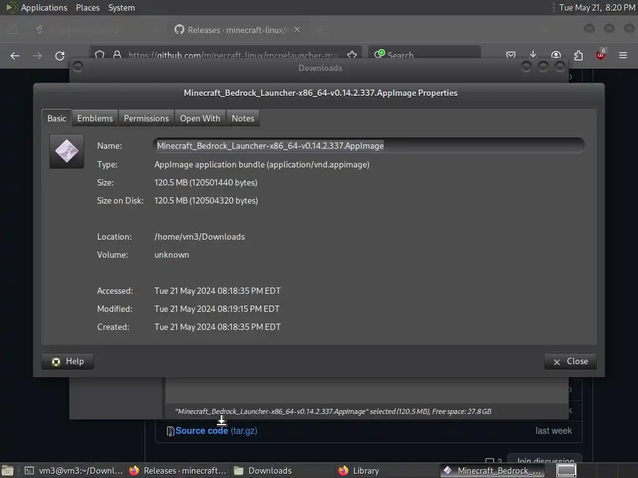Select Minecraft_Bedrock taskbar entry
The height and width of the screenshot is (478, 638).
(x=492, y=471)
